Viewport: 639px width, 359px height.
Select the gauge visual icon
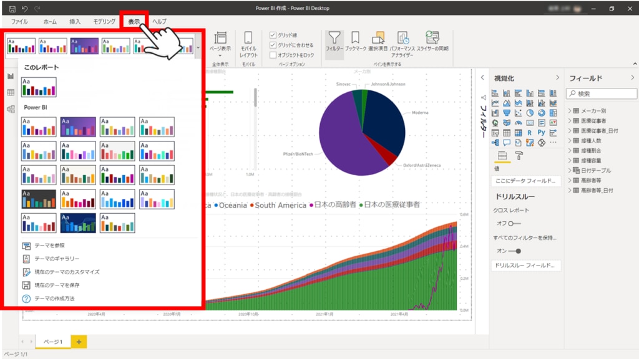pyautogui.click(x=518, y=123)
